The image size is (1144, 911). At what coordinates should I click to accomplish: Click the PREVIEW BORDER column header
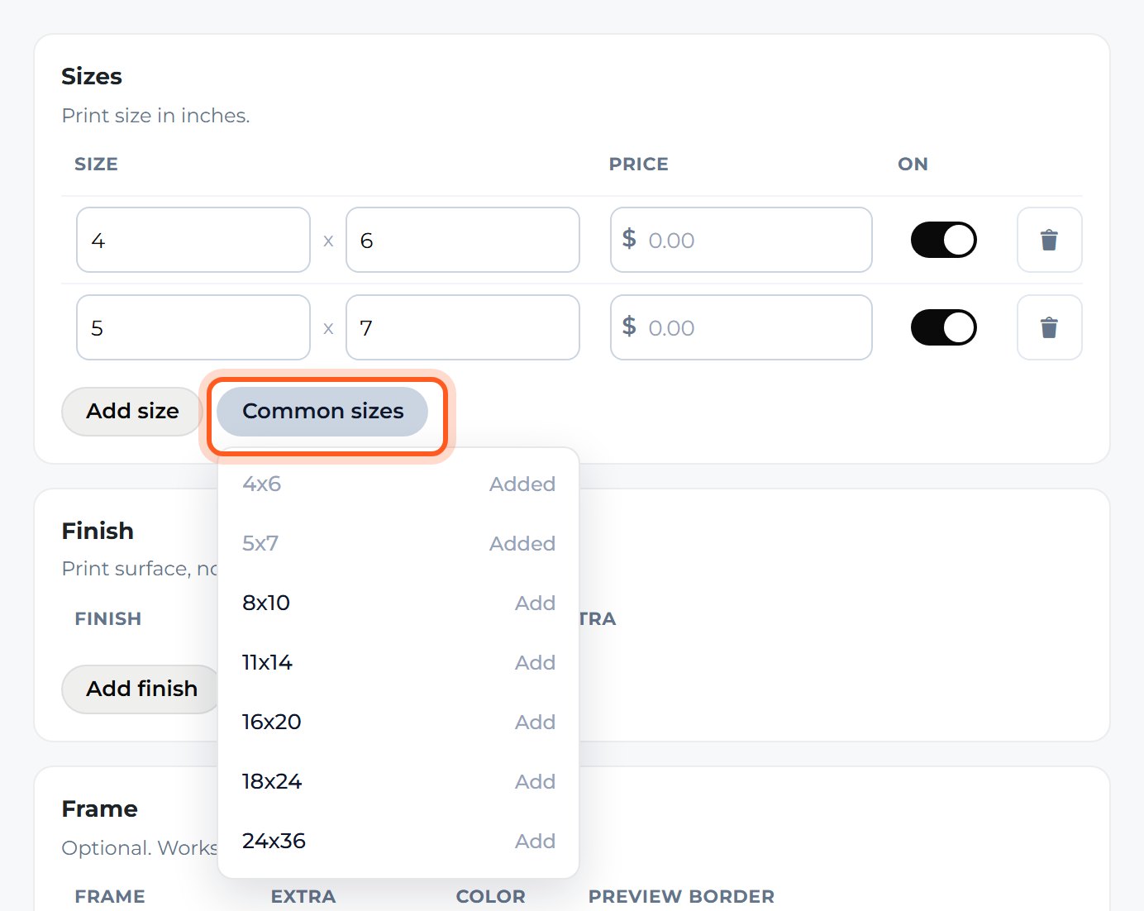(681, 896)
